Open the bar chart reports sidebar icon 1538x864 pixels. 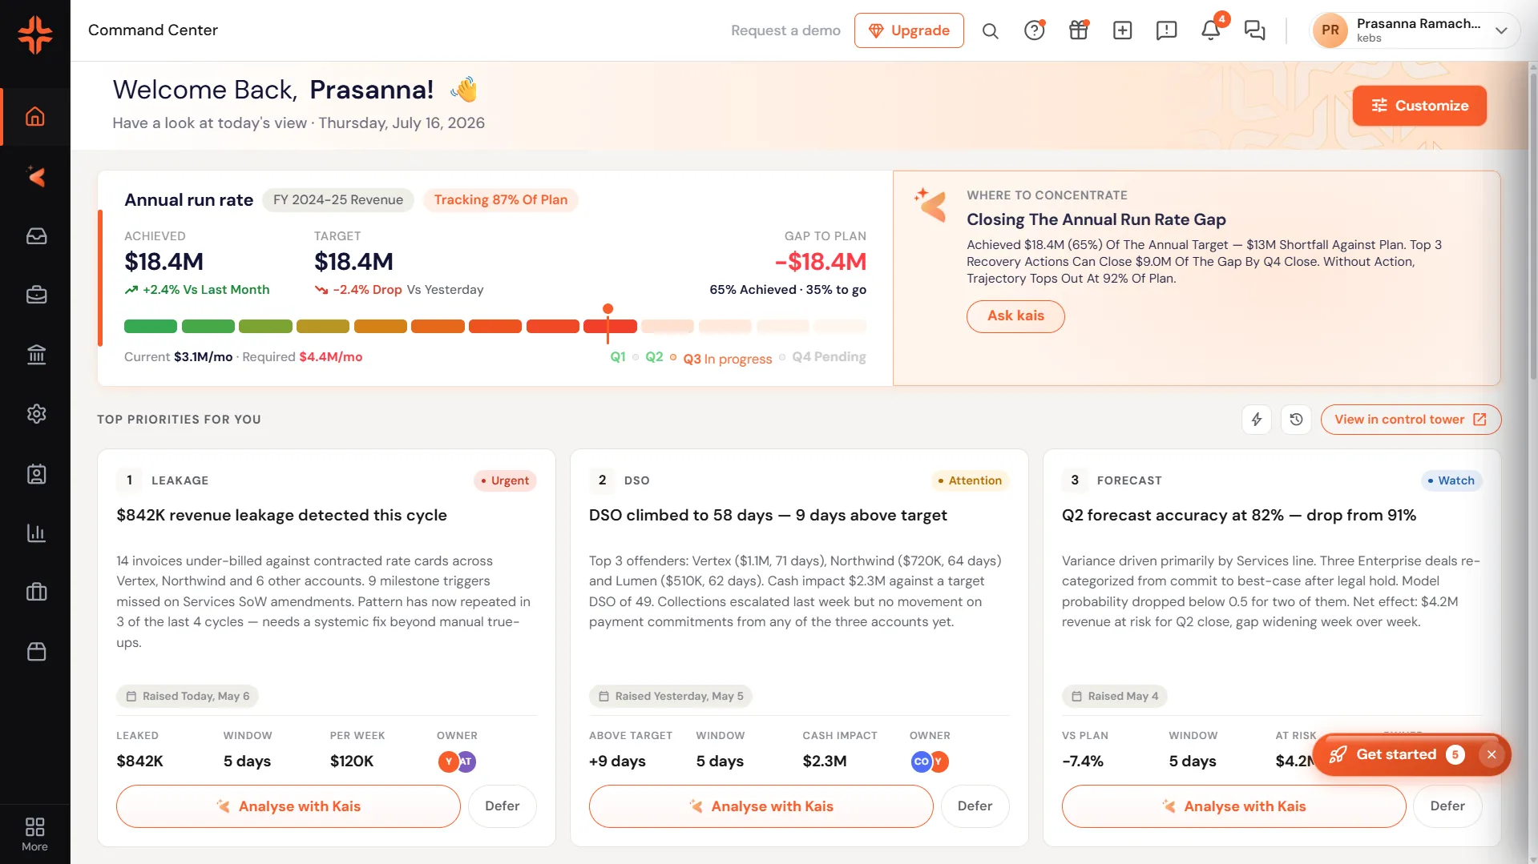(36, 533)
